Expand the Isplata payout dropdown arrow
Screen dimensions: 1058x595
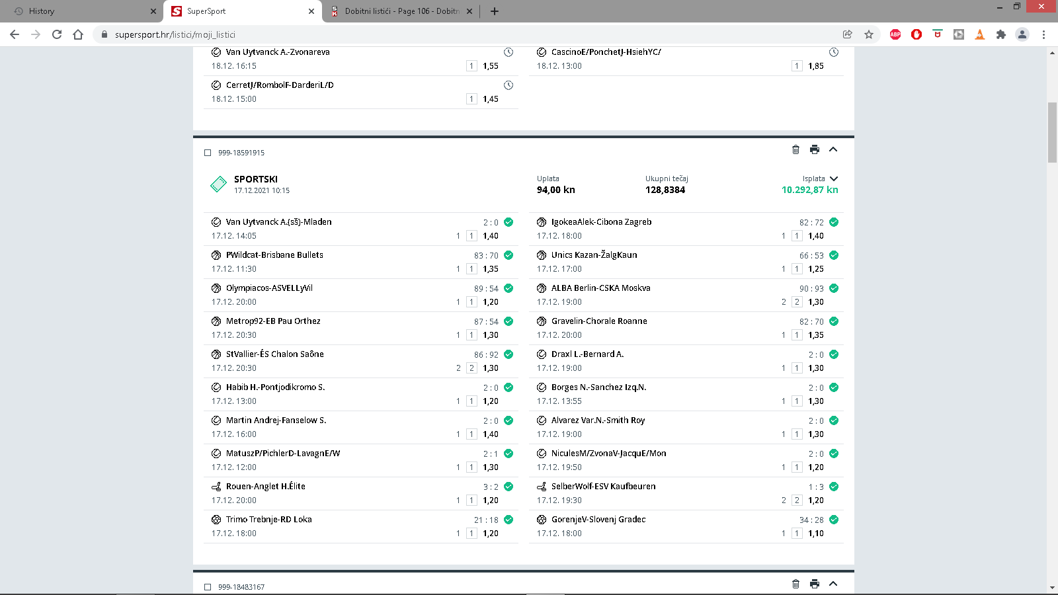(834, 178)
